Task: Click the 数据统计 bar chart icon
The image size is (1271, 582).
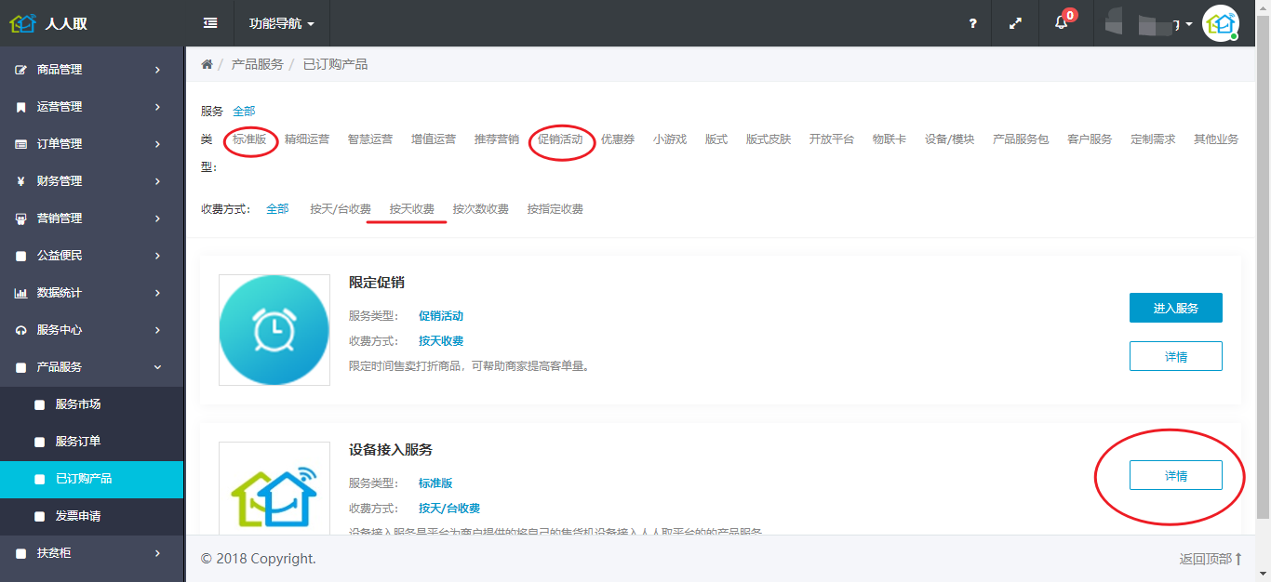Action: 20,293
